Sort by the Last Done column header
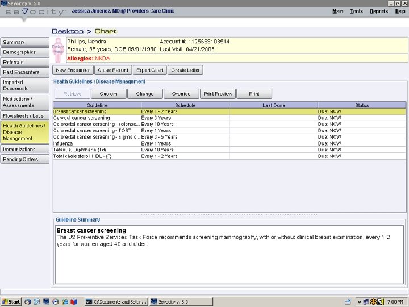Image resolution: width=409 pixels, height=307 pixels. (273, 105)
